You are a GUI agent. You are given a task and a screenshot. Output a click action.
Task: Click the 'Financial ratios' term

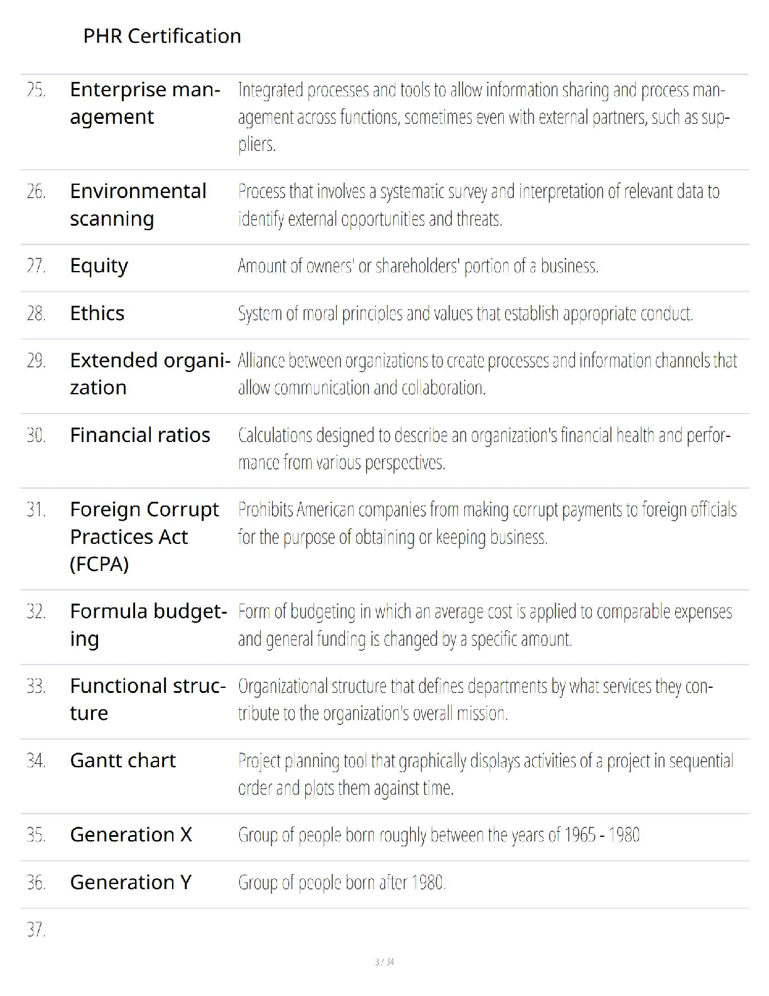coord(139,435)
